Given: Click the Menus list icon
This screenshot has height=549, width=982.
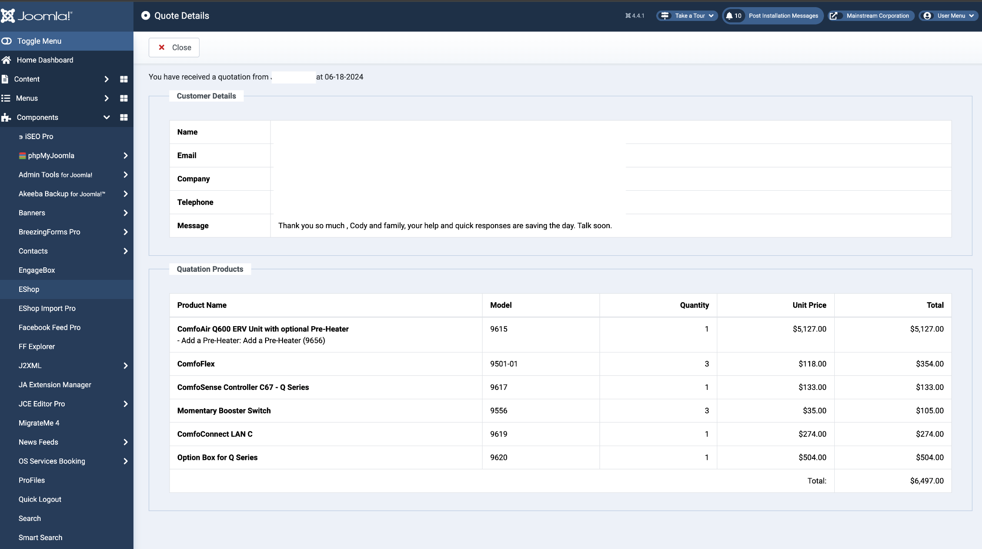Looking at the screenshot, I should coord(6,98).
